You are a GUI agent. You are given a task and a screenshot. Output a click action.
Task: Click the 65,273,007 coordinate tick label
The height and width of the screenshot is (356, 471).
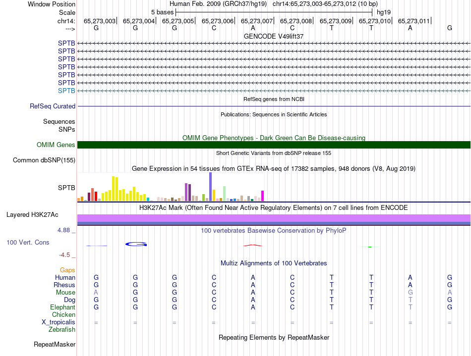point(257,21)
